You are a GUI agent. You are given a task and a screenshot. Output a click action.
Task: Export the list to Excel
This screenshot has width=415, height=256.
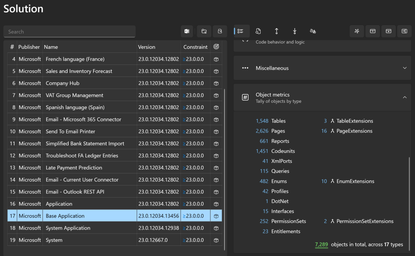pyautogui.click(x=187, y=31)
